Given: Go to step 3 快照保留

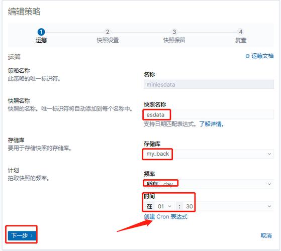Looking at the screenshot, I should 174,36.
